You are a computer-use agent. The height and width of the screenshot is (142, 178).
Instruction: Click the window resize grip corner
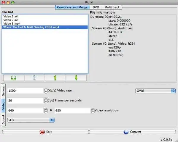176,141
